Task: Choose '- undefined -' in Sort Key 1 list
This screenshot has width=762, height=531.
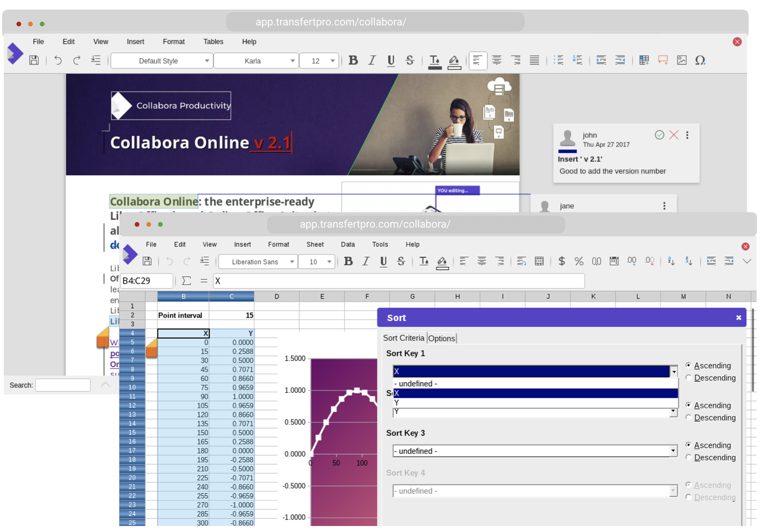Action: tap(535, 384)
